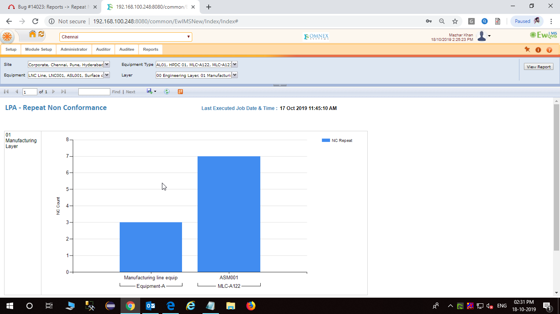This screenshot has height=314, width=560.
Task: Open the Reports menu
Action: click(150, 49)
